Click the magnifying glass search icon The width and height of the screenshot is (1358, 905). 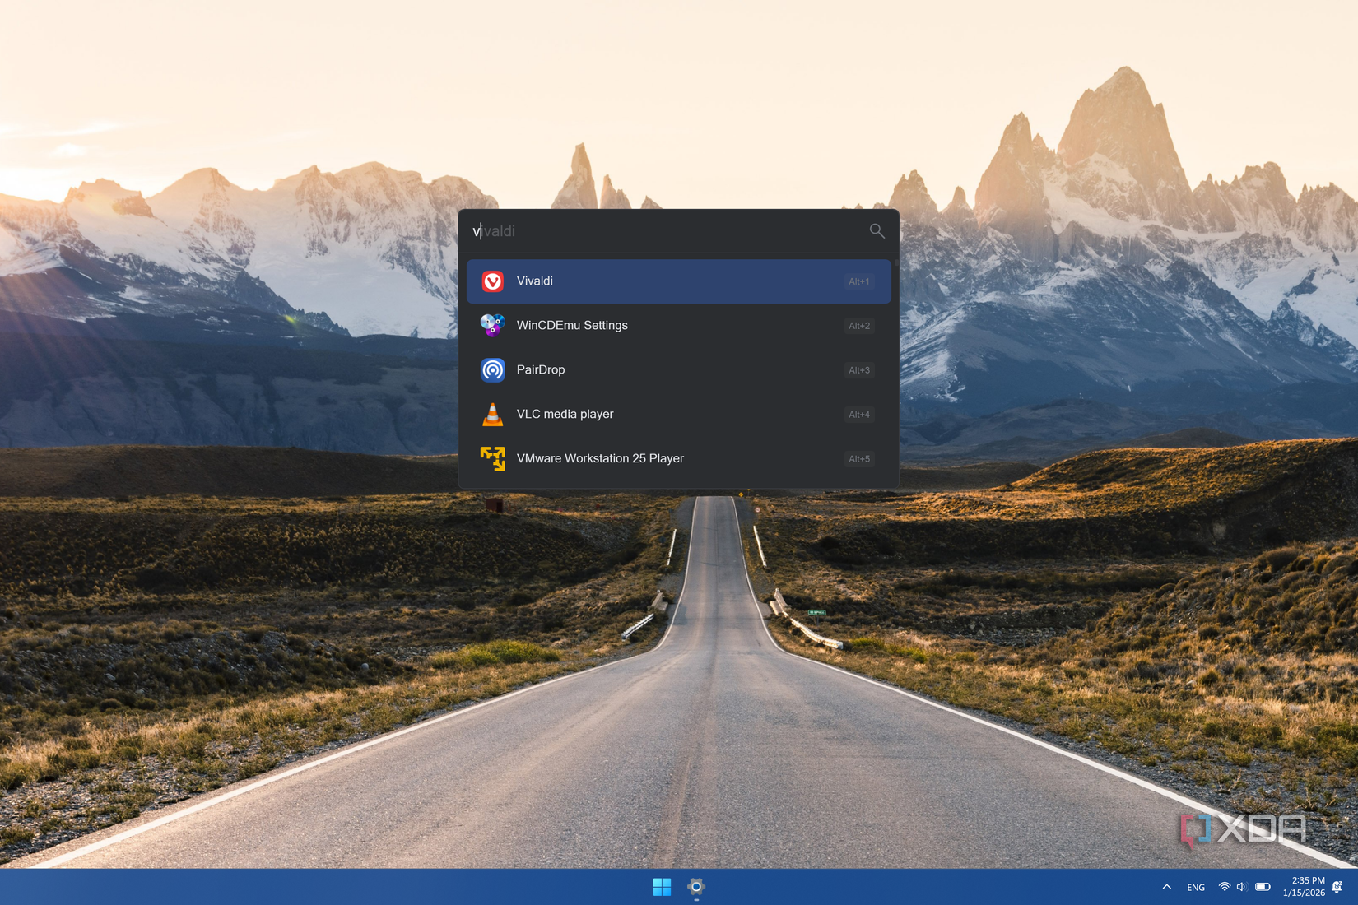coord(877,231)
